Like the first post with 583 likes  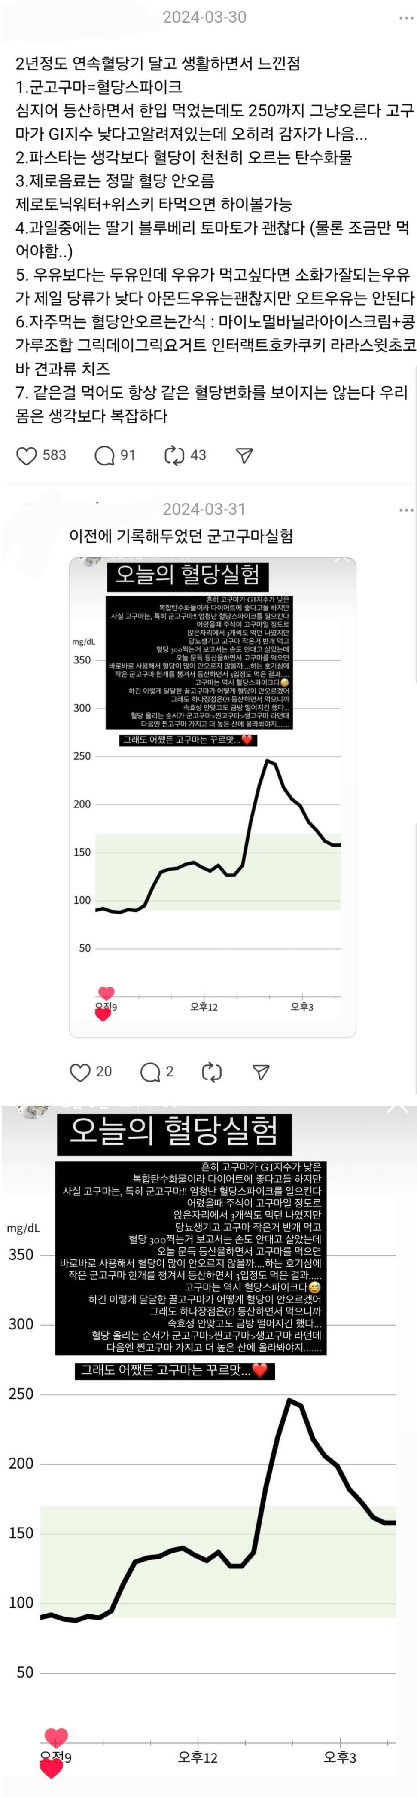(27, 455)
